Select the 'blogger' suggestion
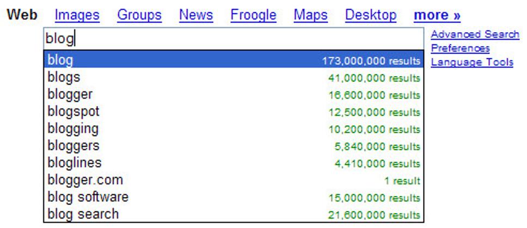Viewport: 527px width, 228px height. click(234, 94)
